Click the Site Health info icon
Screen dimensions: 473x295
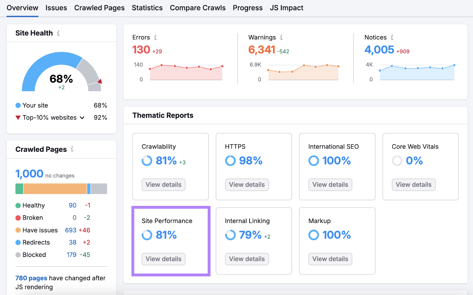coord(58,33)
